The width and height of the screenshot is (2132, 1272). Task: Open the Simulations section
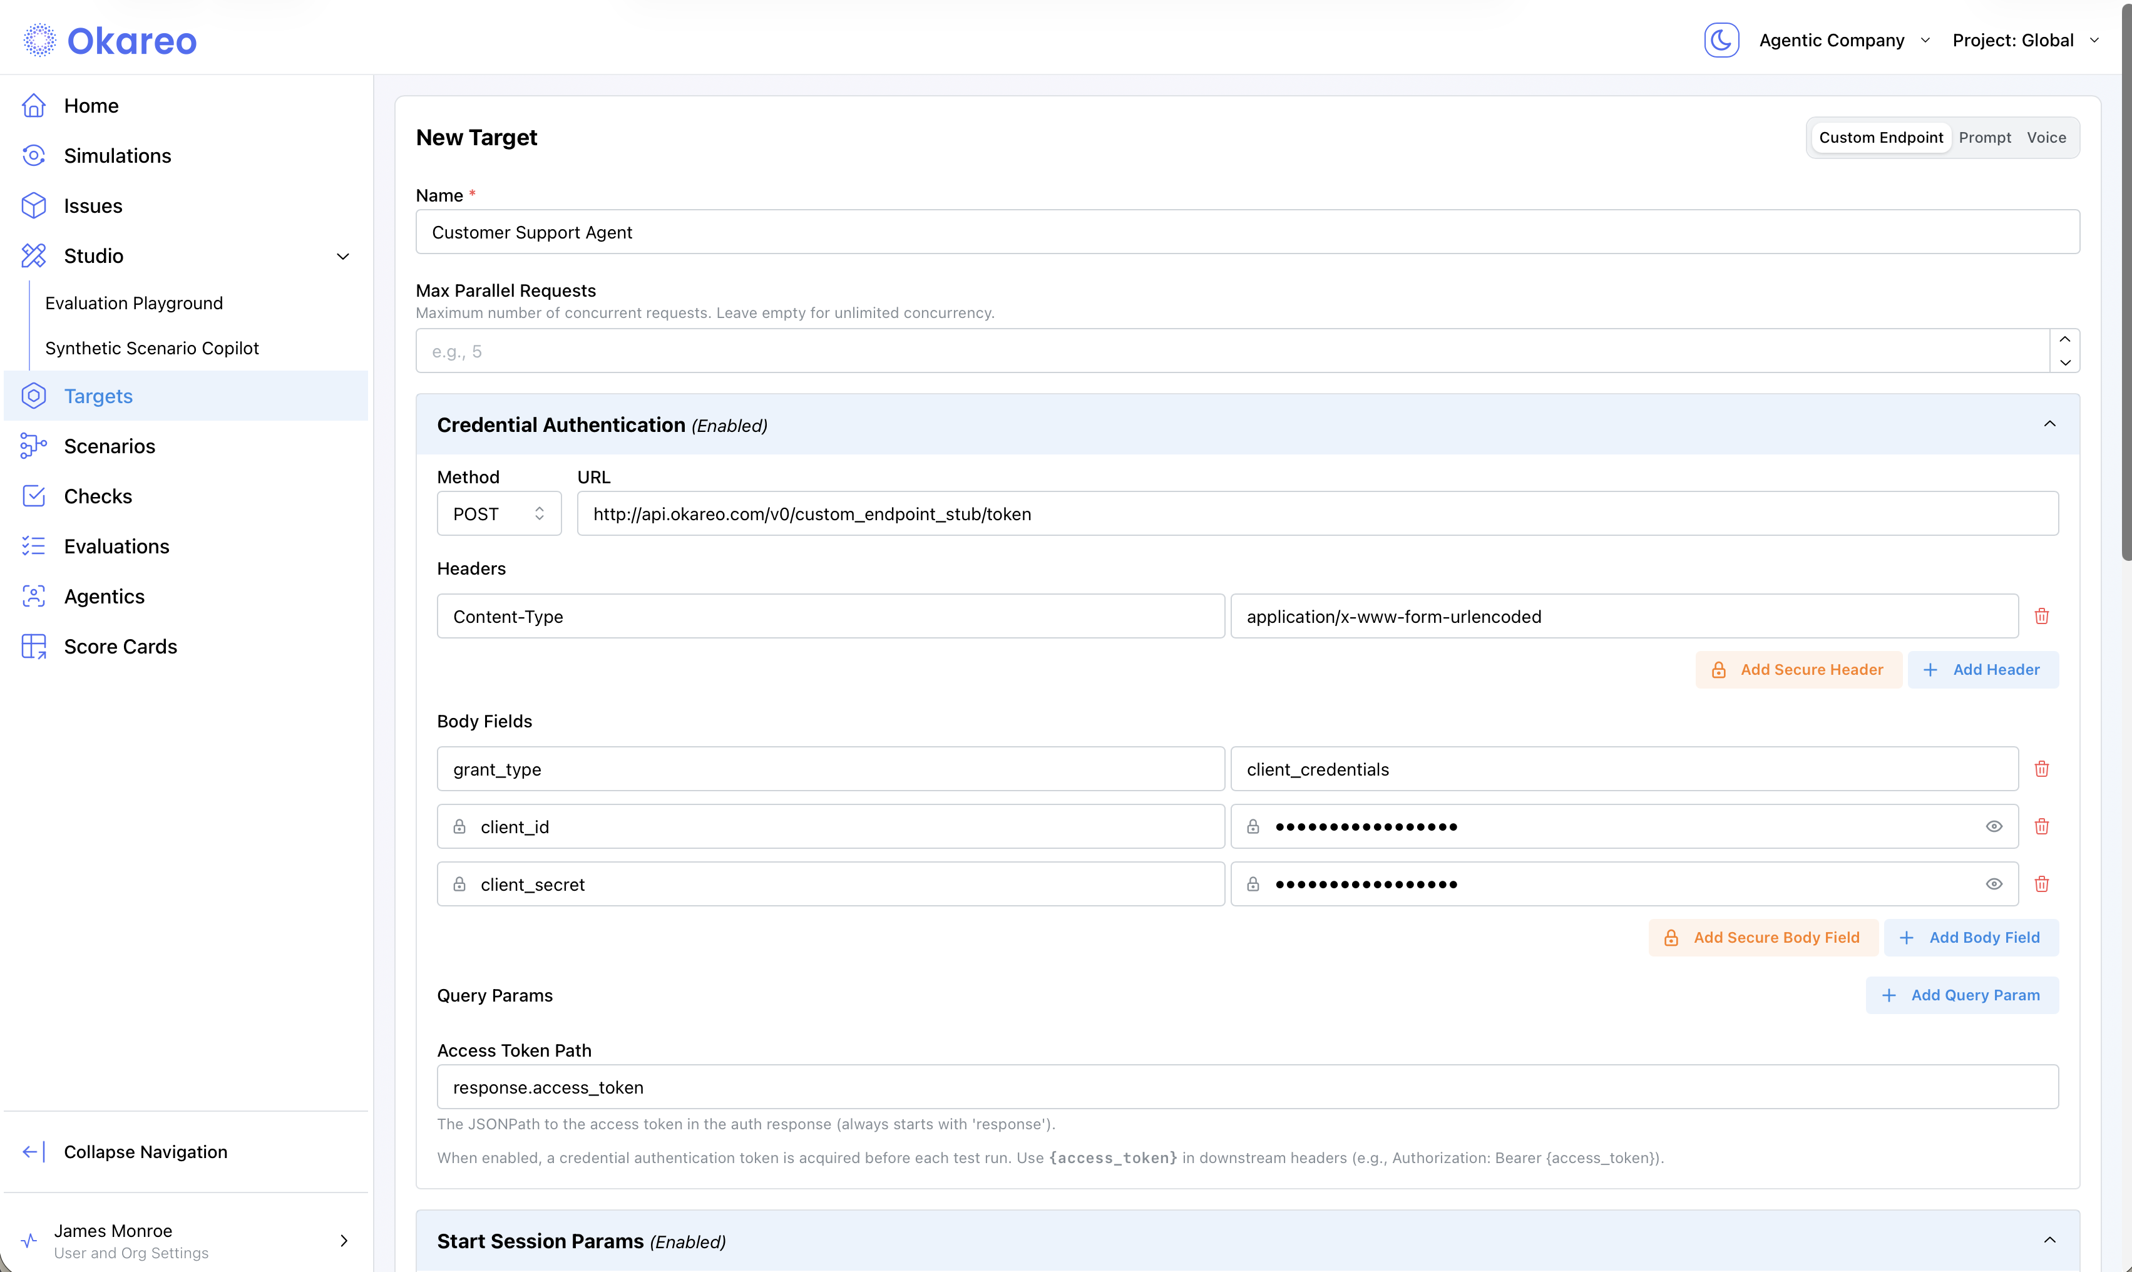pyautogui.click(x=118, y=155)
